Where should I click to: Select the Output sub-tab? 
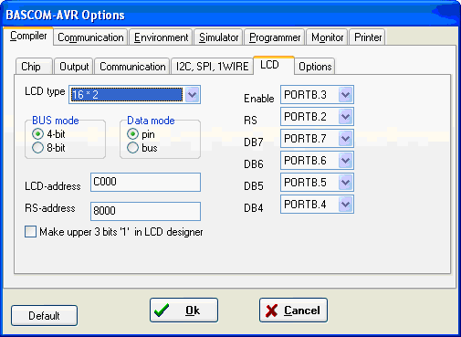[74, 67]
